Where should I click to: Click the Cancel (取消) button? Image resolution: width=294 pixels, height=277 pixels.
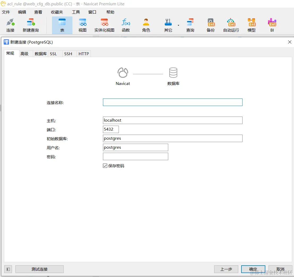(x=280, y=269)
